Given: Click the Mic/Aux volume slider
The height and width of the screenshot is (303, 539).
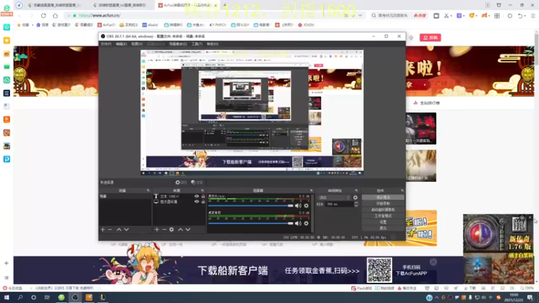Looking at the screenshot, I should click(251, 205).
